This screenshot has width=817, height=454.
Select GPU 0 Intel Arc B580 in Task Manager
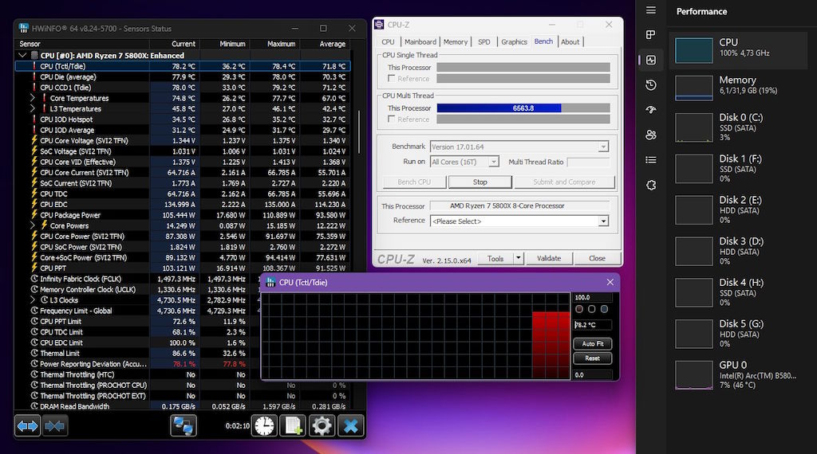pyautogui.click(x=738, y=375)
